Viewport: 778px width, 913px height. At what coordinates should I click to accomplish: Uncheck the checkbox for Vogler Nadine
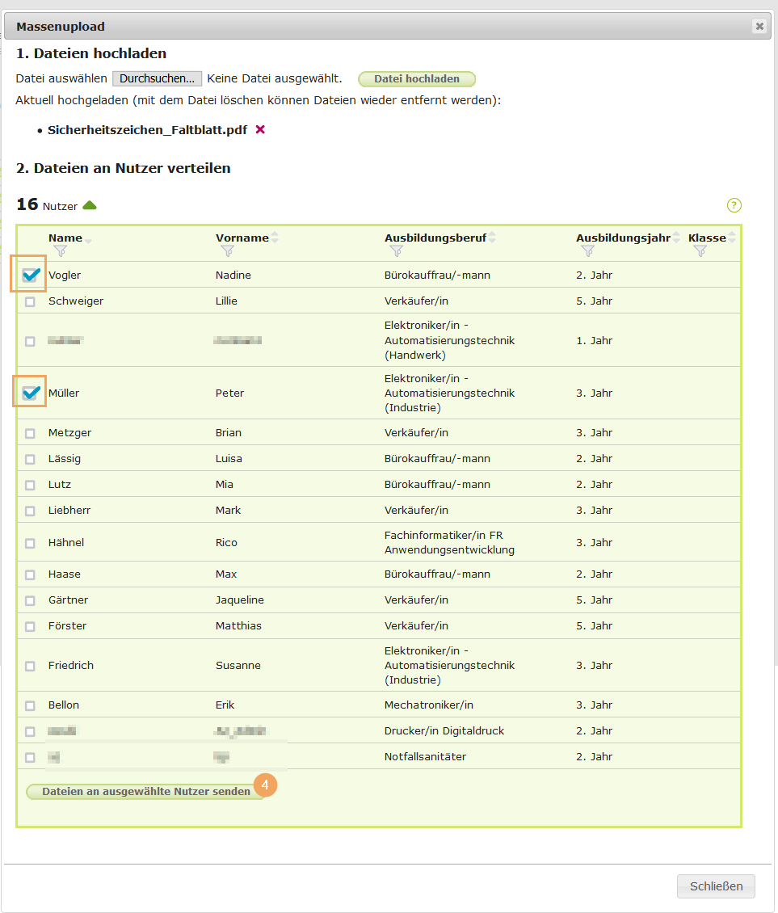point(30,276)
